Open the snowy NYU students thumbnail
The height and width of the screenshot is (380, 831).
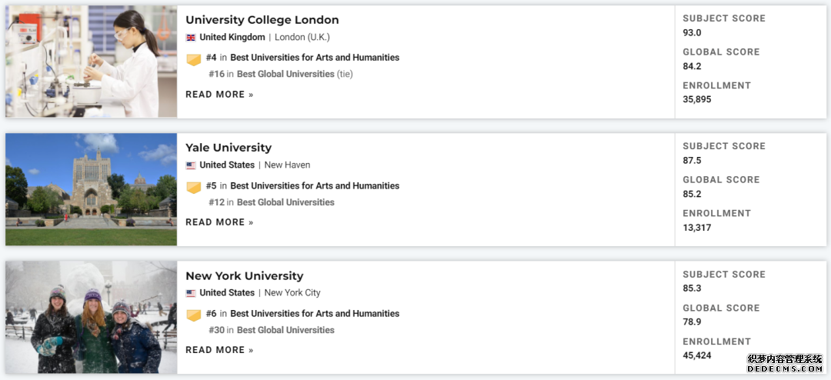click(x=91, y=317)
